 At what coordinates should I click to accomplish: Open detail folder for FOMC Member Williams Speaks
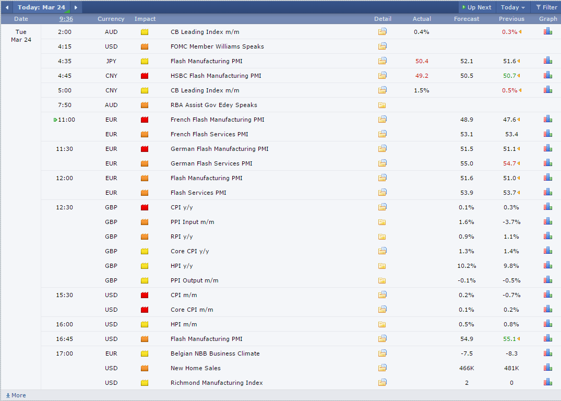point(382,46)
